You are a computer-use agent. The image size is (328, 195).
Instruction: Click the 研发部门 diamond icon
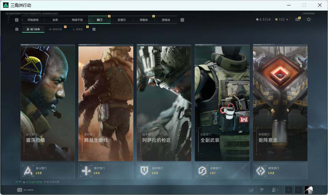pyautogui.click(x=260, y=171)
